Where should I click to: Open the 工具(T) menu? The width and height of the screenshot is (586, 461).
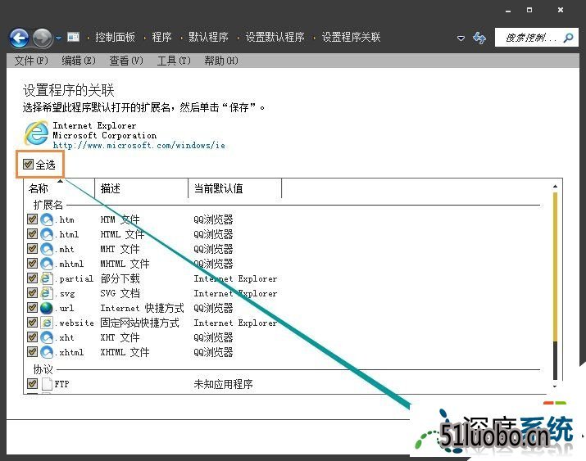[174, 61]
